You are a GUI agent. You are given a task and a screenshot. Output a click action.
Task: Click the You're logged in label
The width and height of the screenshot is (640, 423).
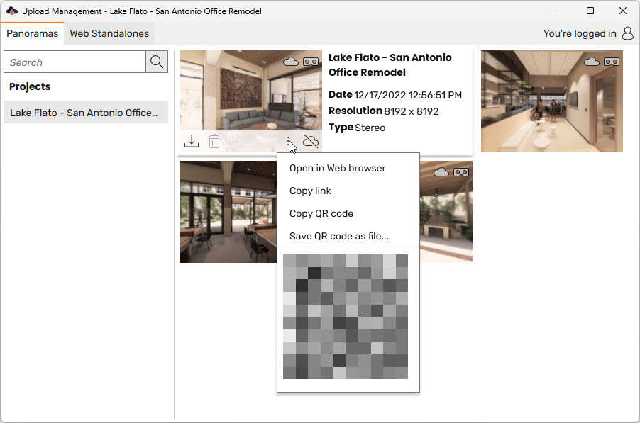click(580, 33)
